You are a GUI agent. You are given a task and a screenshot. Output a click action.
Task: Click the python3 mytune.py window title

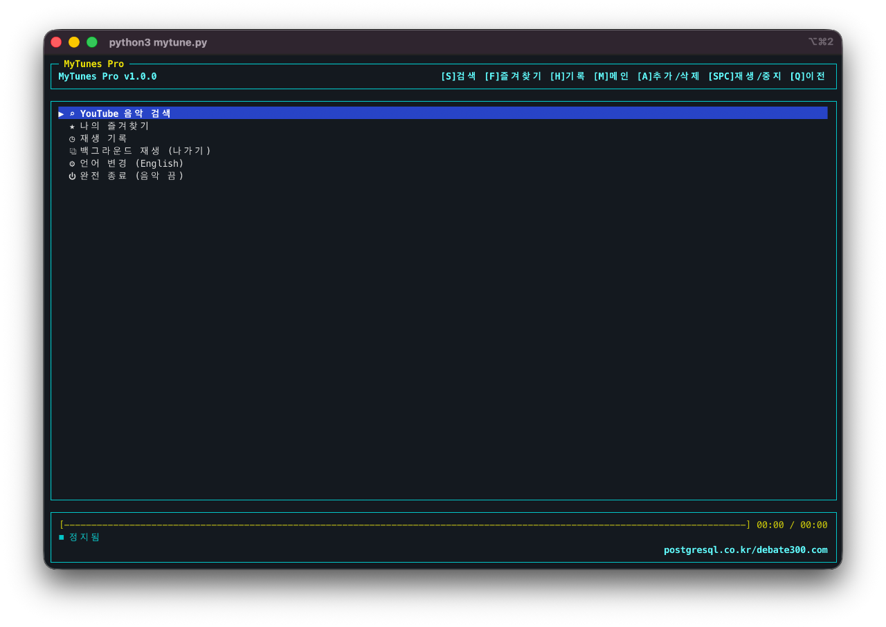[x=158, y=42]
